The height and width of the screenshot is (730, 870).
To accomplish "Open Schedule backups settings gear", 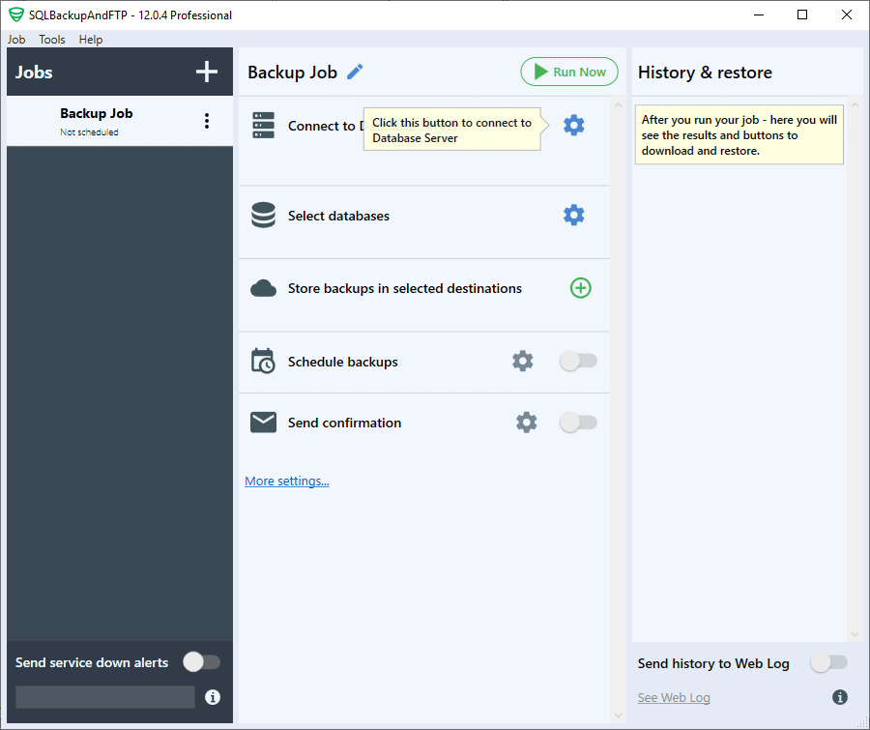I will tap(522, 360).
